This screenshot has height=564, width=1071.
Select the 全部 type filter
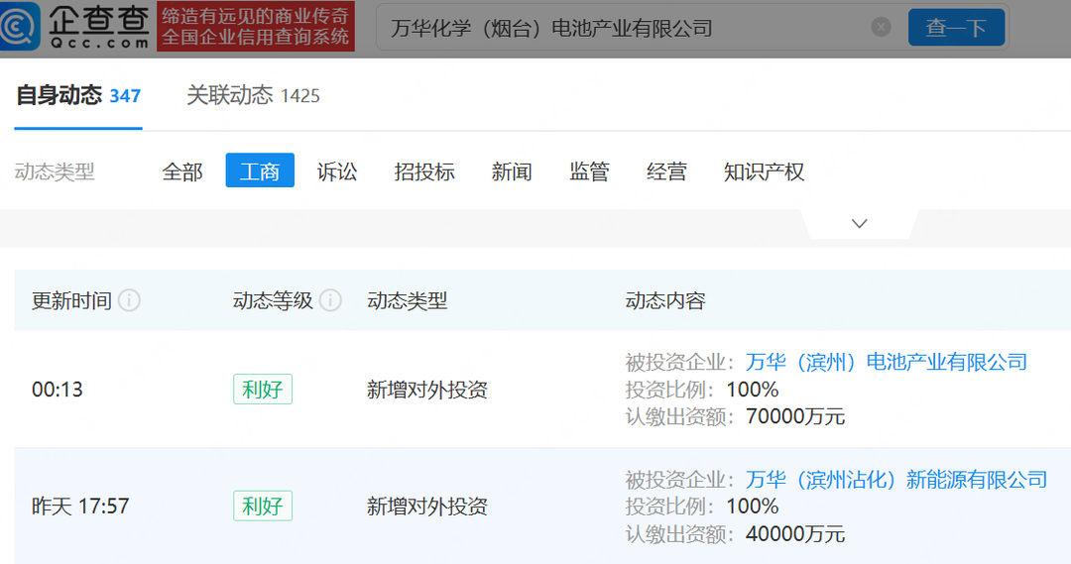pos(182,171)
